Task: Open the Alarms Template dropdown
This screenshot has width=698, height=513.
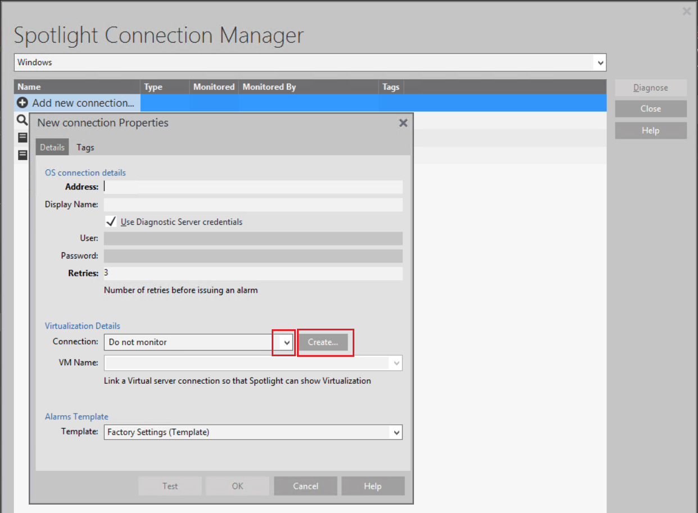Action: click(397, 433)
